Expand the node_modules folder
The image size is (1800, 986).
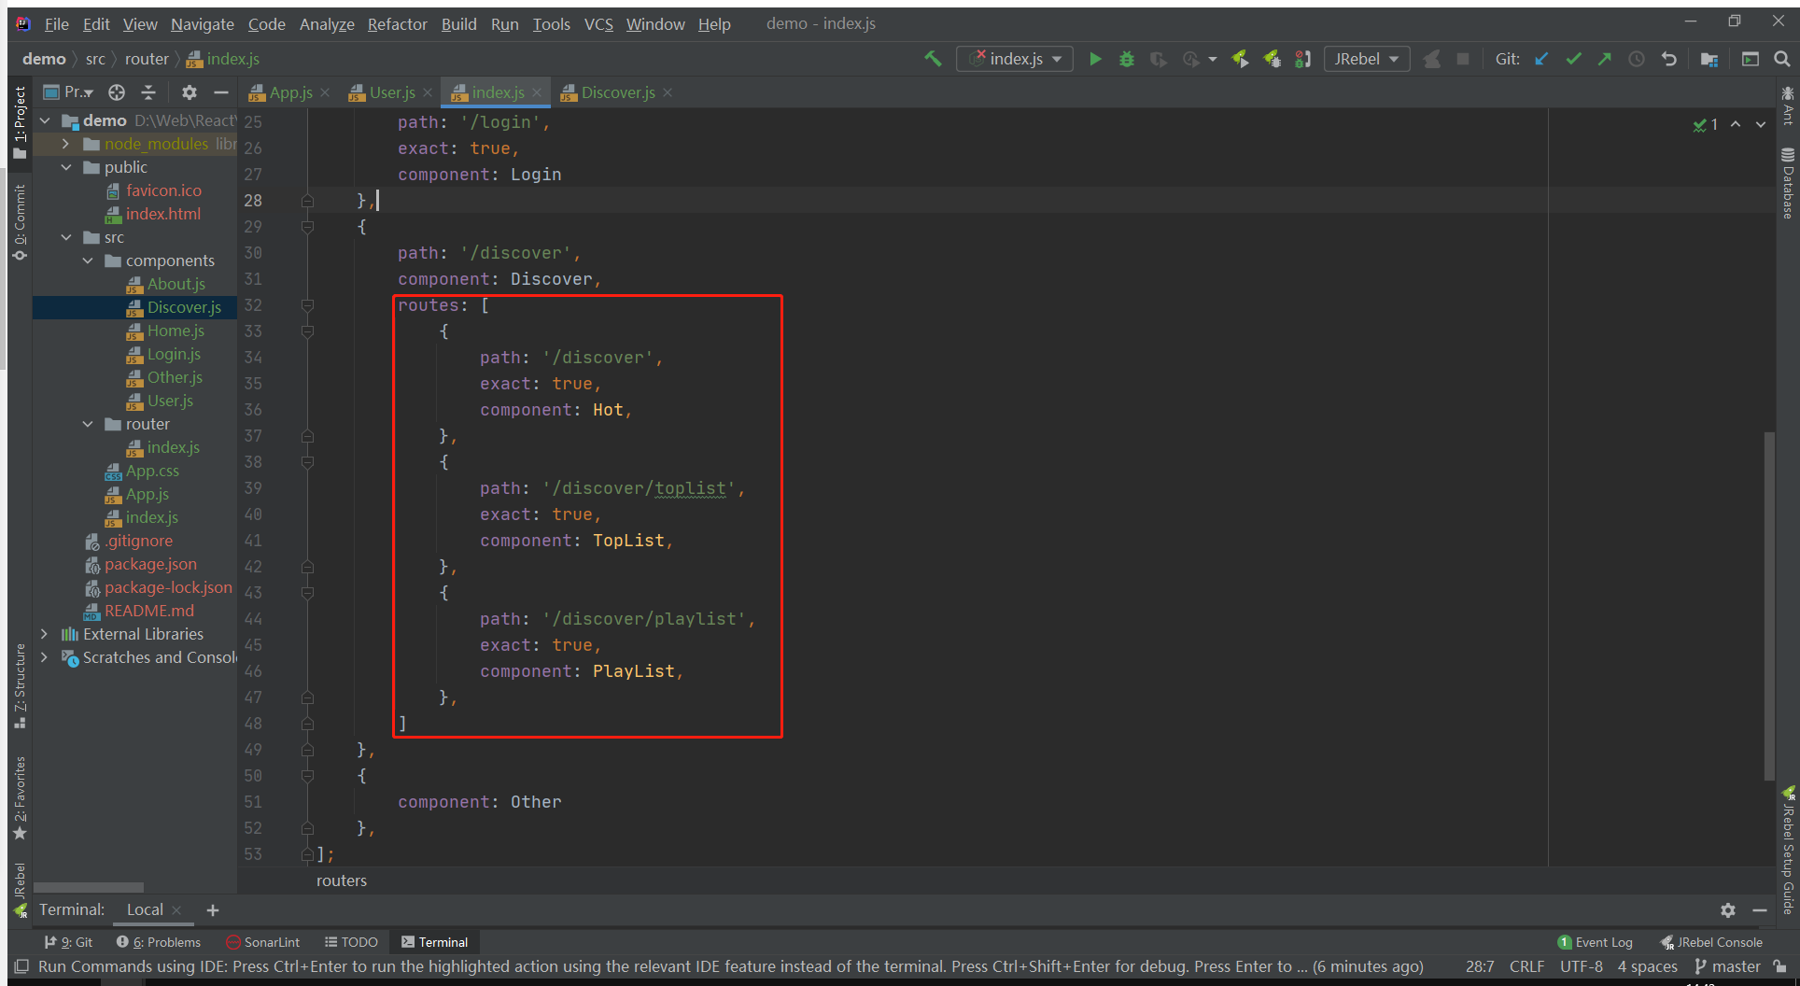(x=65, y=144)
